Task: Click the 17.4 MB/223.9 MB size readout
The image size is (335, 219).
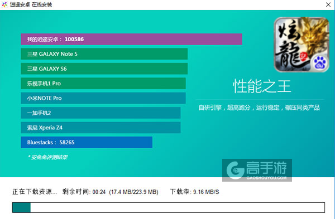Action: 133,192
